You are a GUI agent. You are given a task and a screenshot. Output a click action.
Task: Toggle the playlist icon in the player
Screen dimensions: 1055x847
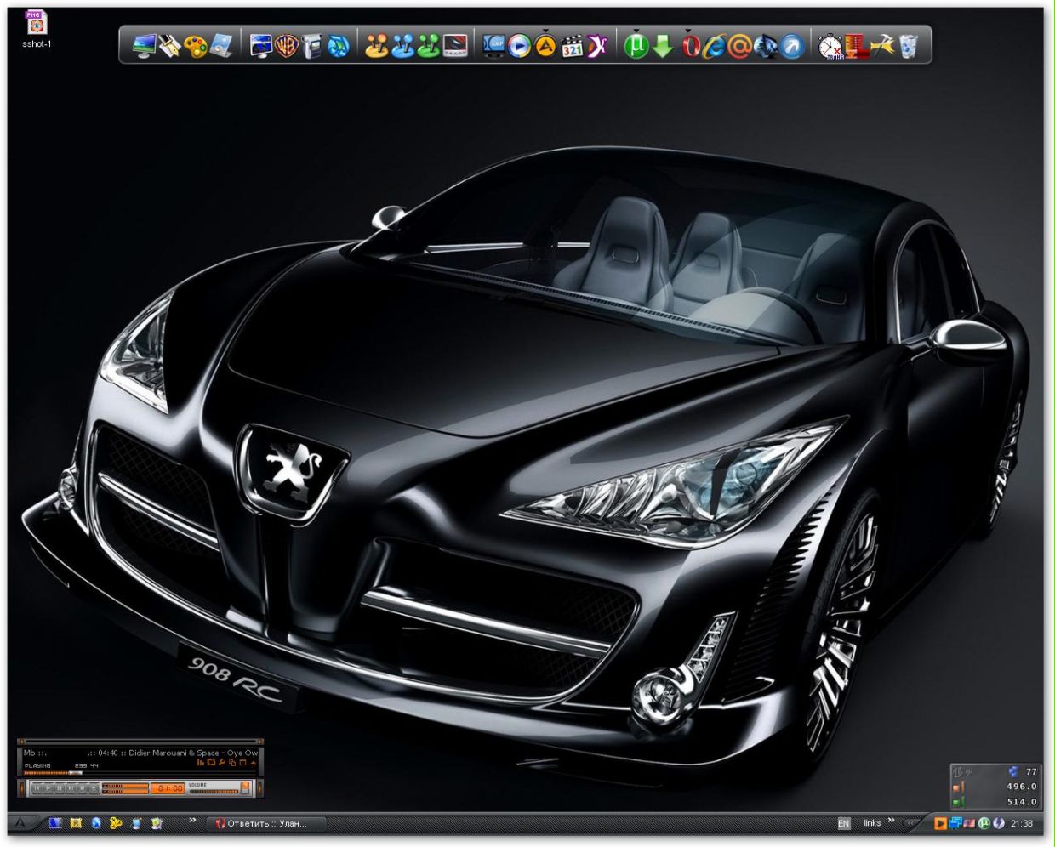pyautogui.click(x=211, y=763)
